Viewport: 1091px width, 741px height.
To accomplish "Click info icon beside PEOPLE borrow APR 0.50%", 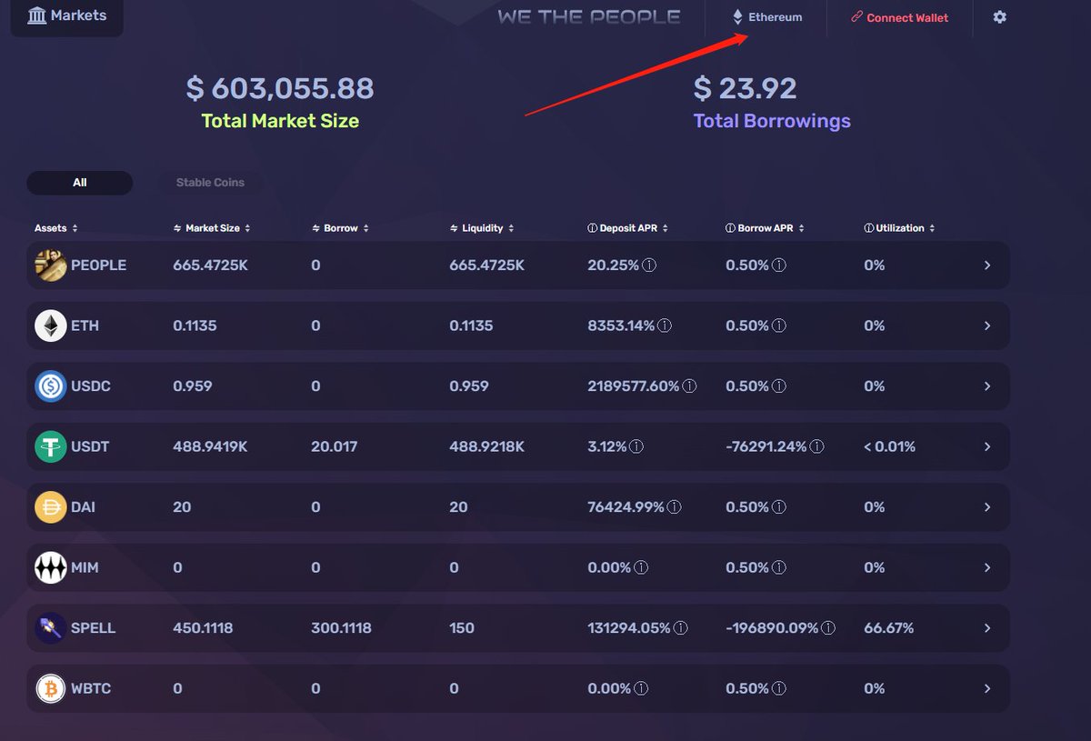I will (x=779, y=265).
